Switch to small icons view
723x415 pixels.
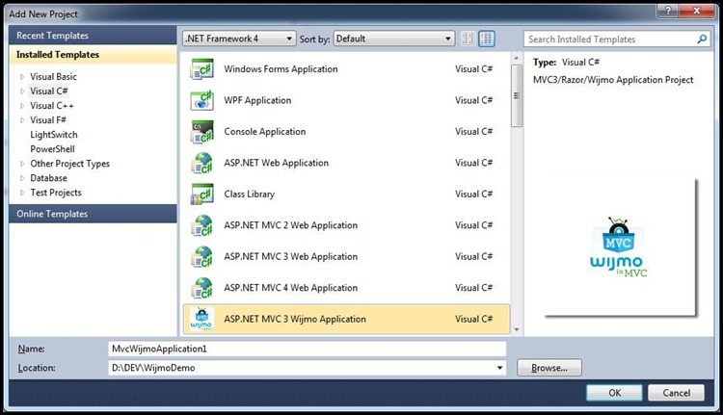pos(468,39)
